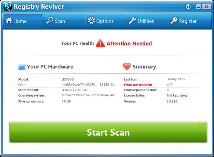Click the red warning triangle icon
The image size is (214, 157).
pos(100,43)
